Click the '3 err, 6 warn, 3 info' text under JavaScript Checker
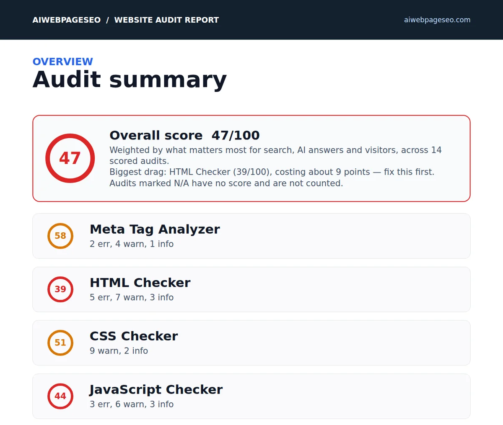This screenshot has height=425, width=503. coord(132,404)
